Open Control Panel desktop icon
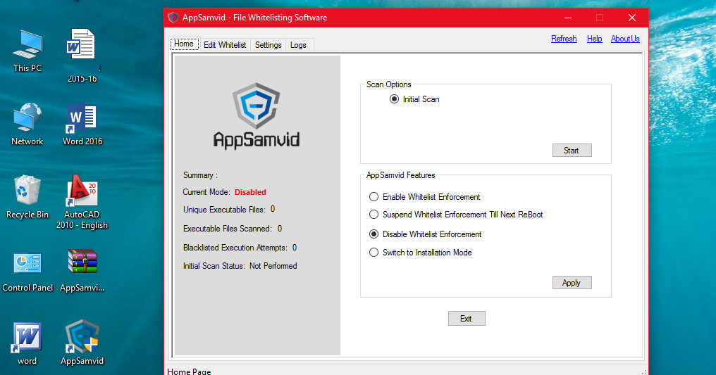The height and width of the screenshot is (375, 716). [27, 271]
